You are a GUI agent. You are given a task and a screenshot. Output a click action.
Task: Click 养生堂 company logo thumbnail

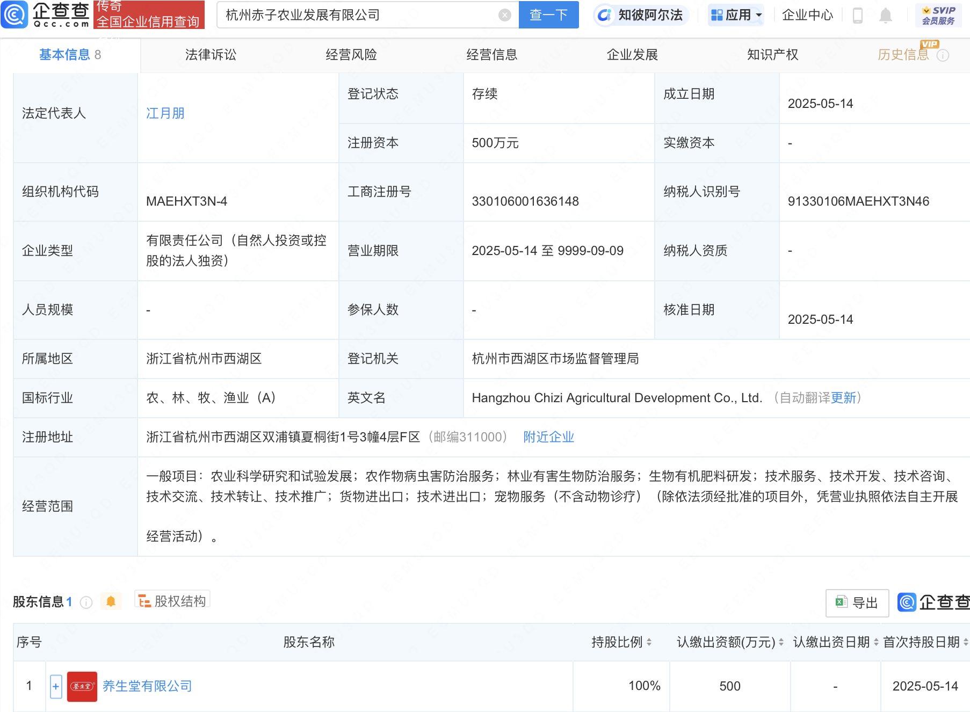point(82,686)
